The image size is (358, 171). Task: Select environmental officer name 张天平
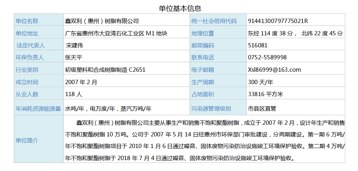[x=74, y=58]
